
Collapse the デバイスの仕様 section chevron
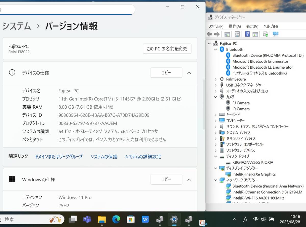point(189,73)
